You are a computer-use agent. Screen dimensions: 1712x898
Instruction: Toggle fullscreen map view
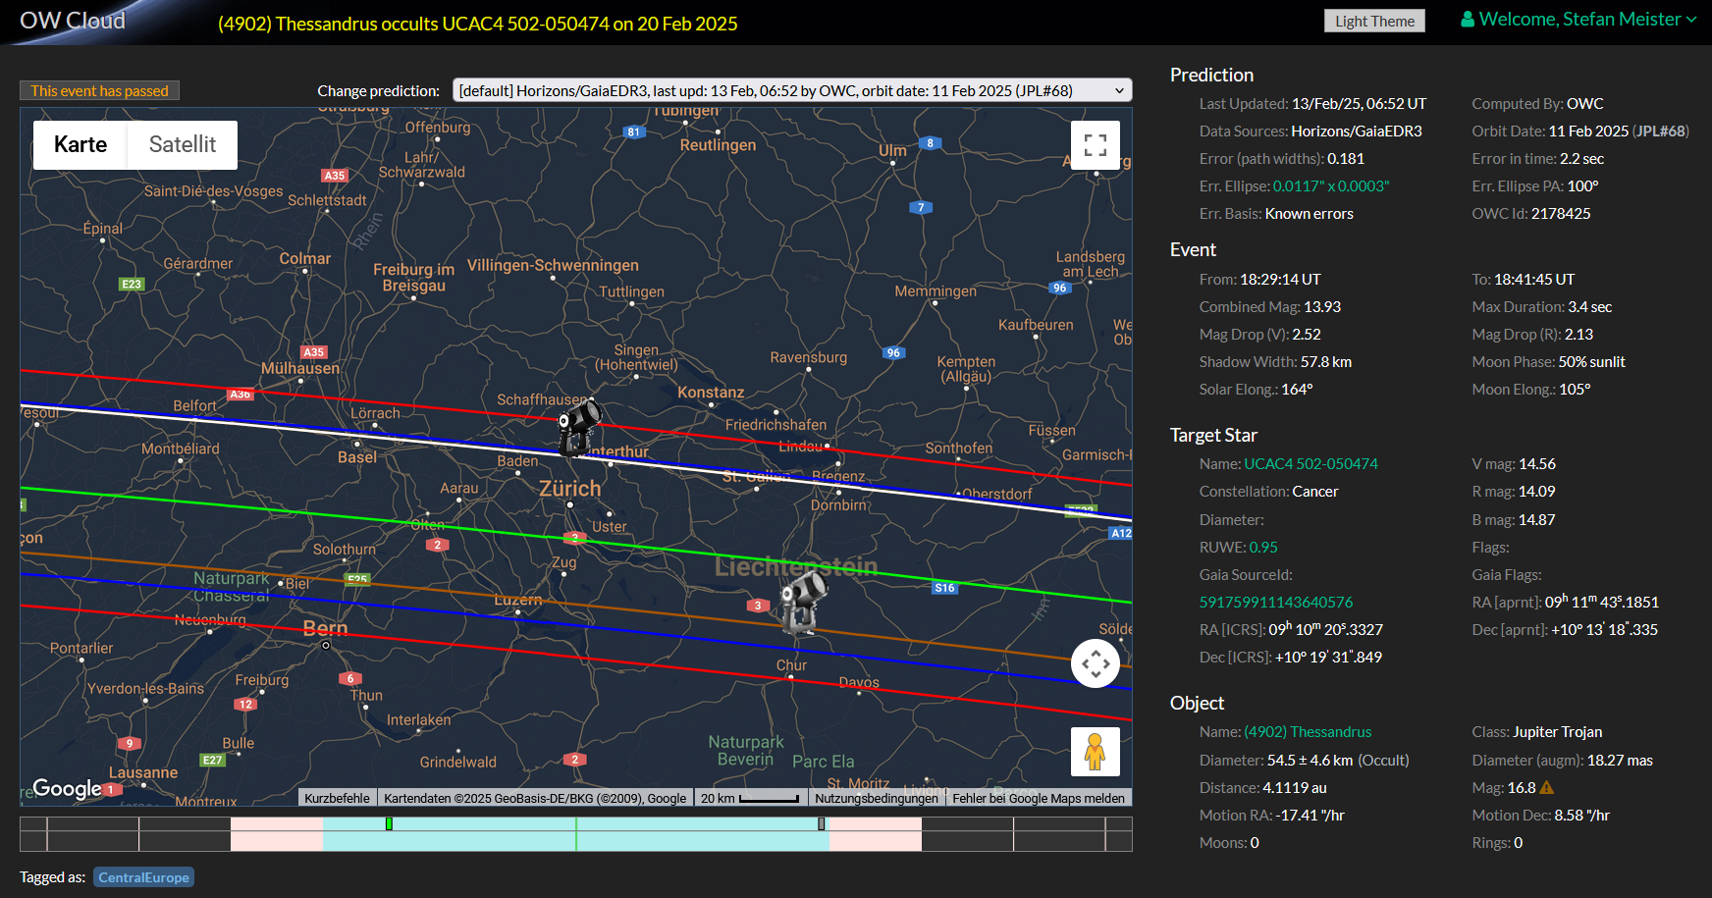pos(1096,145)
